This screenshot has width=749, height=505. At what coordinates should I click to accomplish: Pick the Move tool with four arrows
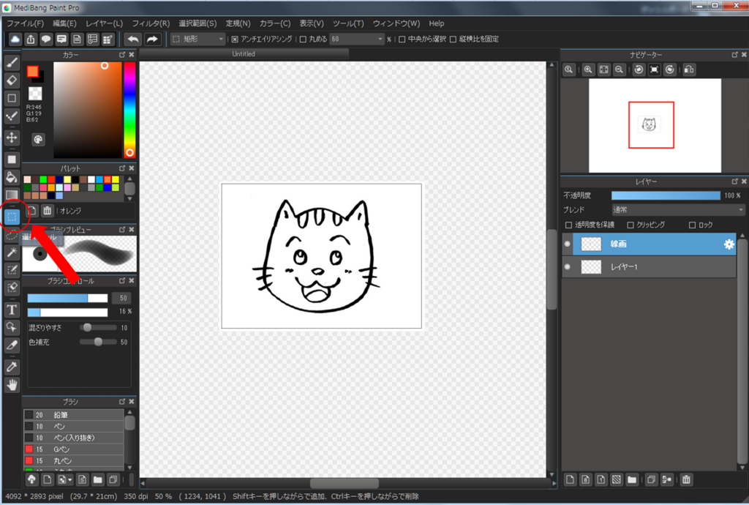pyautogui.click(x=12, y=138)
